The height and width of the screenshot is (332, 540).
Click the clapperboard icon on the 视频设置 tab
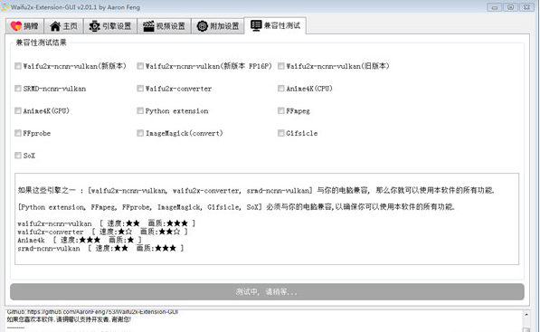pos(148,26)
